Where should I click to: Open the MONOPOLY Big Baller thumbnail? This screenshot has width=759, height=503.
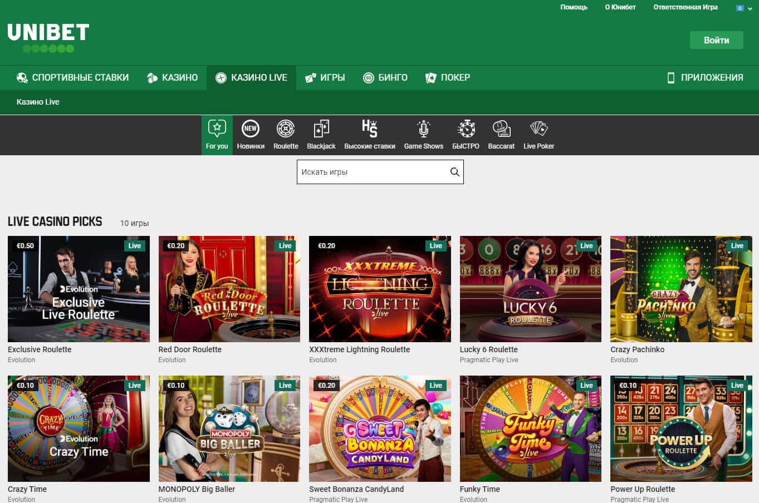[x=229, y=428]
